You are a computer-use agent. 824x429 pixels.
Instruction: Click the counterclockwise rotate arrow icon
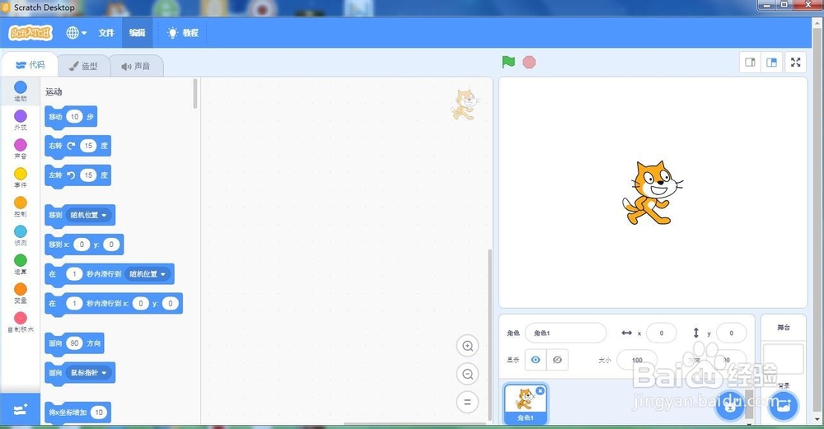click(71, 175)
